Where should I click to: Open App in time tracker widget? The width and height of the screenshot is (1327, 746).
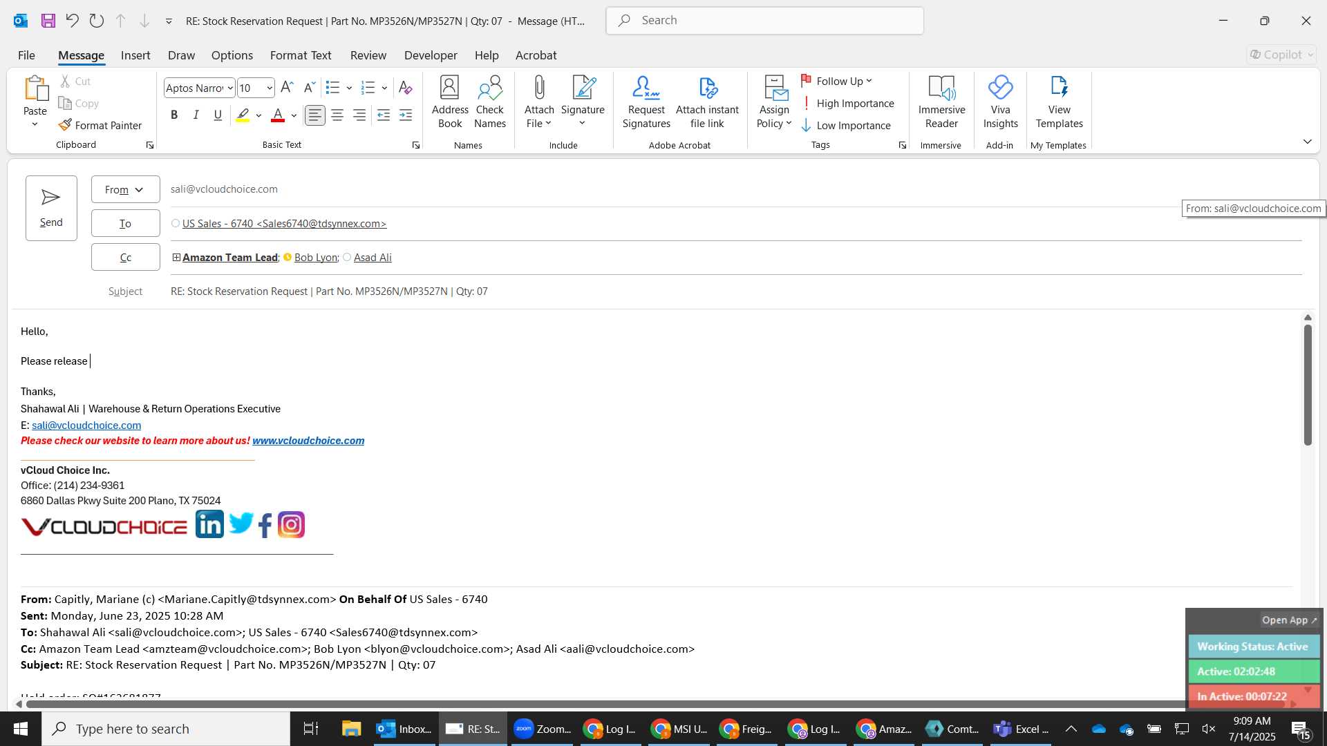pos(1289,620)
